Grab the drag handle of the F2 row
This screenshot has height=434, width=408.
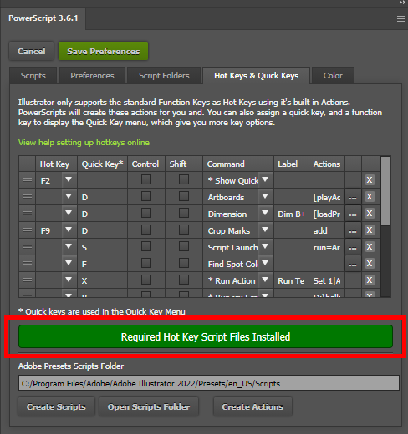[x=27, y=180]
